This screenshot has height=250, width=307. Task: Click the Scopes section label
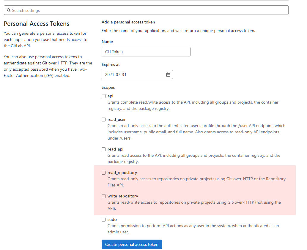click(108, 87)
